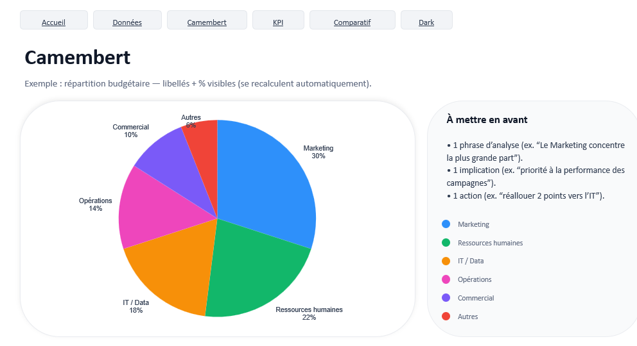
Task: Toggle Opérations legend entry label
Action: [x=475, y=279]
